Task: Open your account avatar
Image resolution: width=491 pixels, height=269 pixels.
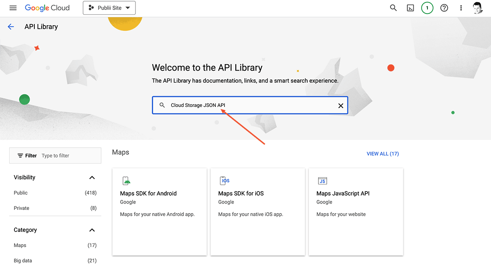Action: tap(478, 8)
